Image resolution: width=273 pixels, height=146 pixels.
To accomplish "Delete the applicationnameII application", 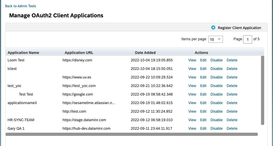I will 232,103.
